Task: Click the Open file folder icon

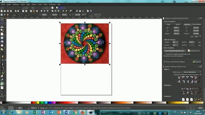Action: click(x=4, y=11)
